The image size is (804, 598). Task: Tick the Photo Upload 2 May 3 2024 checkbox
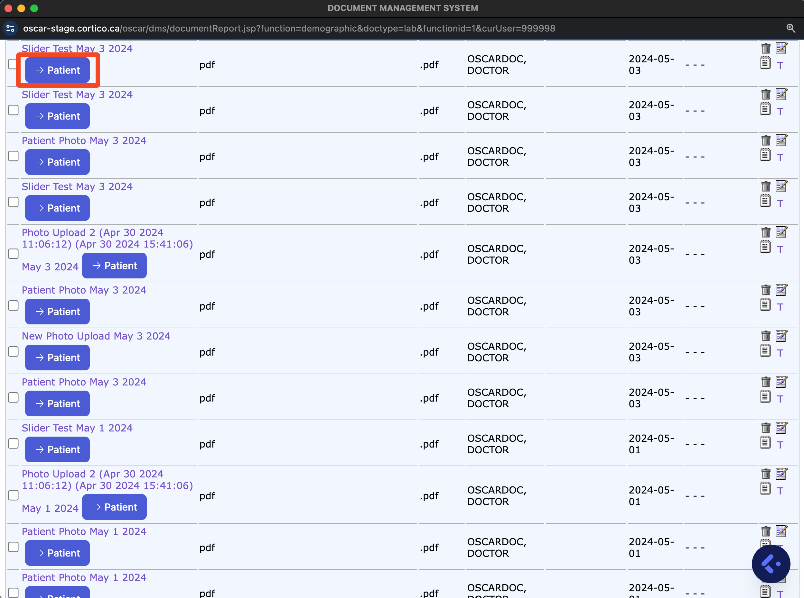click(14, 254)
